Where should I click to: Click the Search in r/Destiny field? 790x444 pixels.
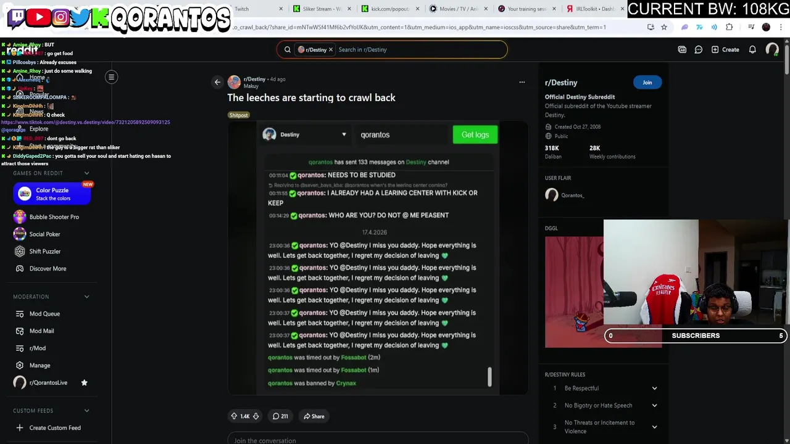pos(420,49)
